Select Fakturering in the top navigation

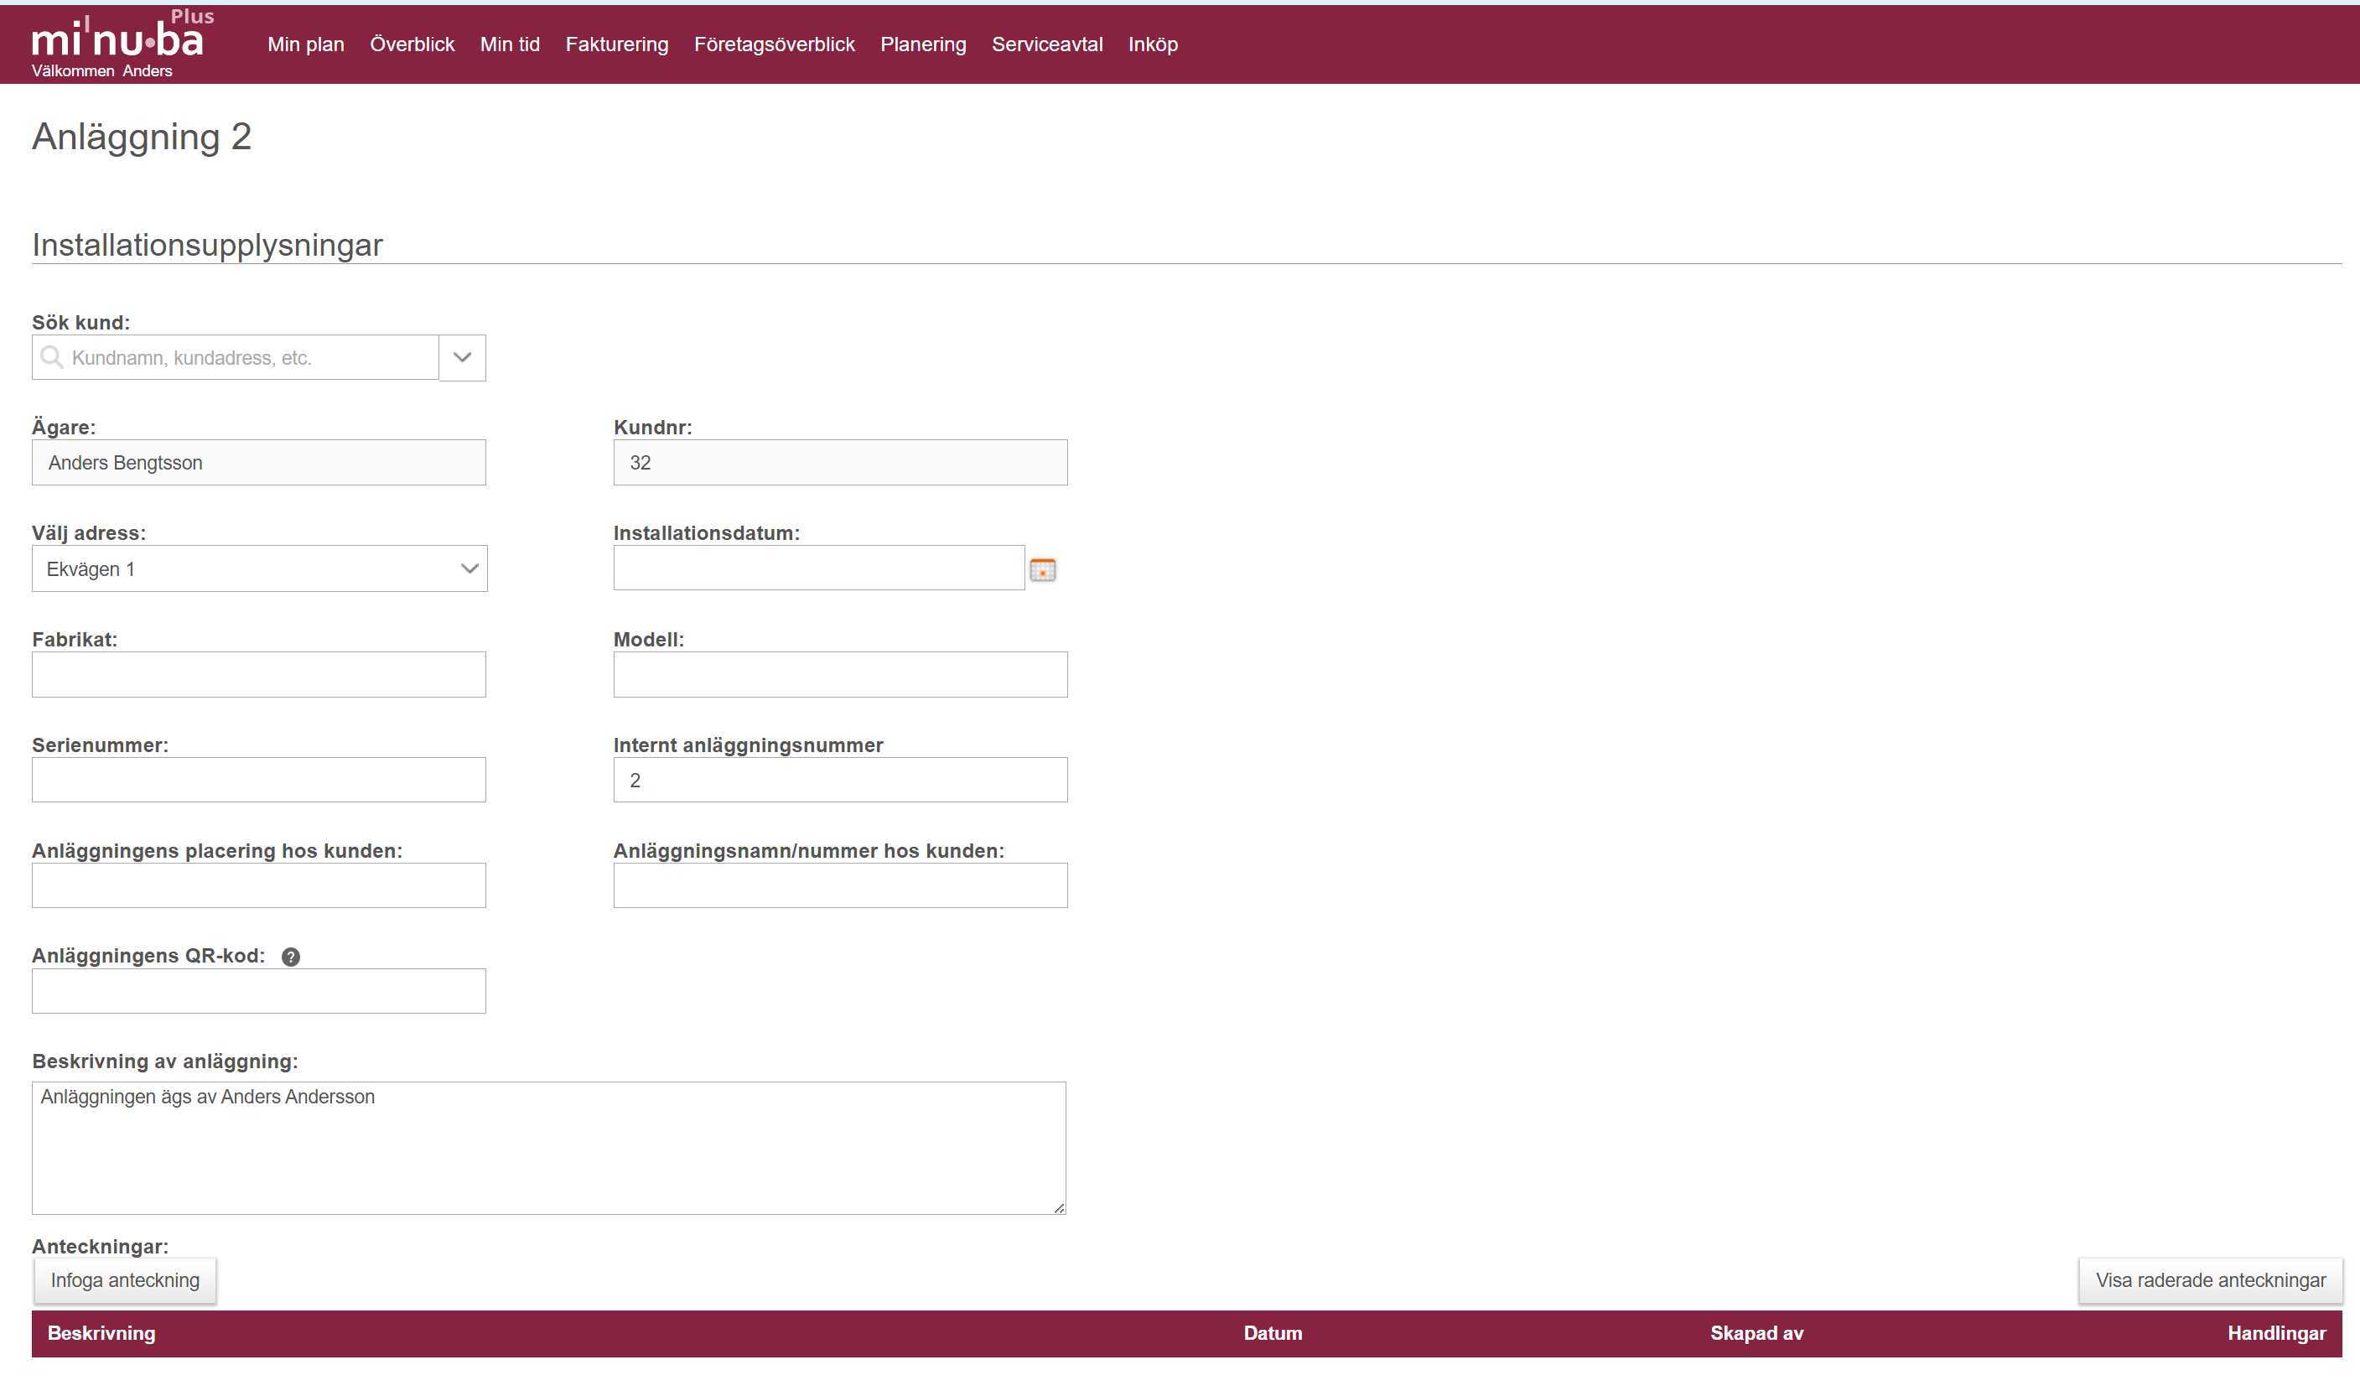[x=617, y=44]
